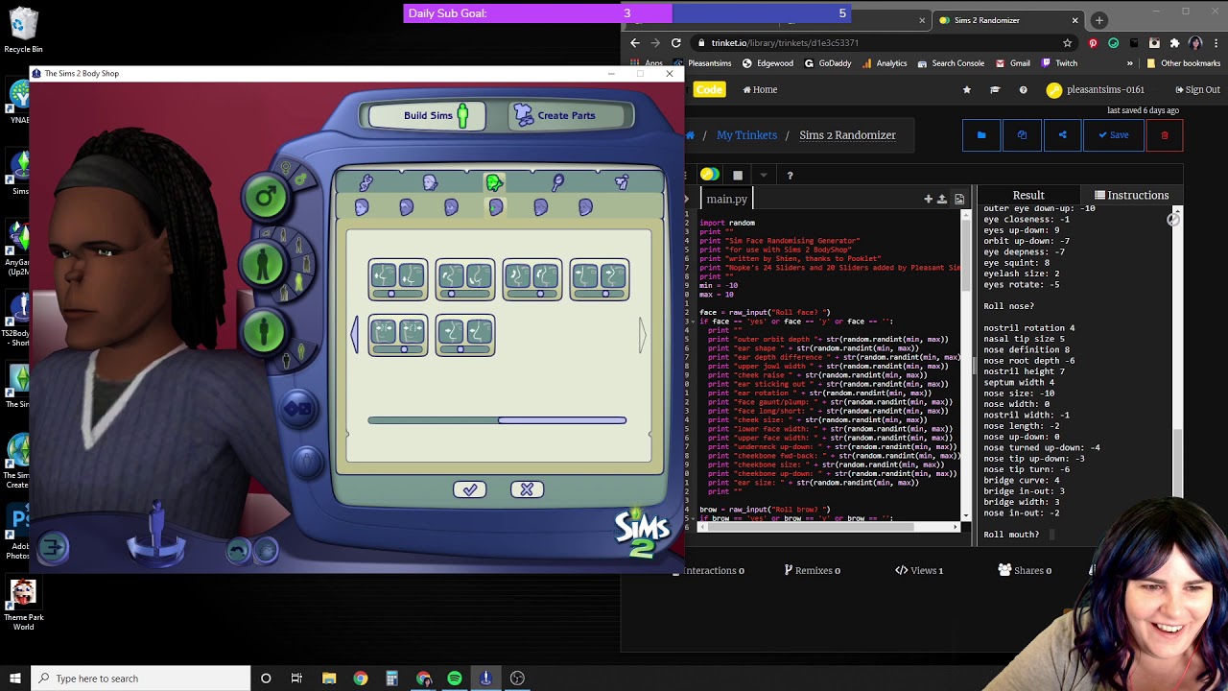Open the run options dropdown arrow
The height and width of the screenshot is (691, 1228).
click(x=764, y=176)
